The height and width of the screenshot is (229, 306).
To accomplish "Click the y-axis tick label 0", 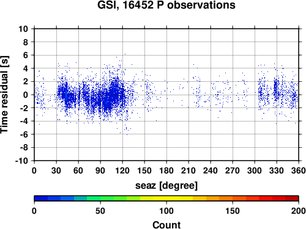I will coord(26,95).
